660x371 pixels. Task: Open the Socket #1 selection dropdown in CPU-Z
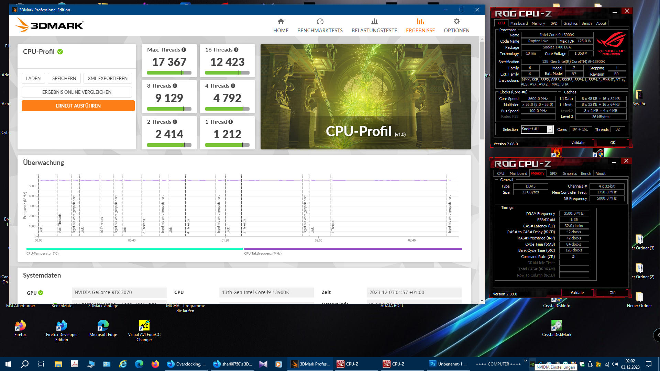coord(550,130)
